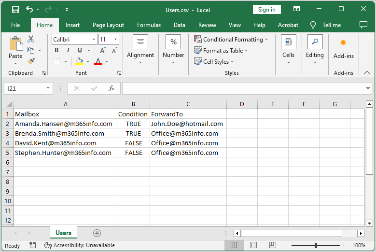Select the Users sheet tab
The height and width of the screenshot is (252, 376).
[64, 233]
